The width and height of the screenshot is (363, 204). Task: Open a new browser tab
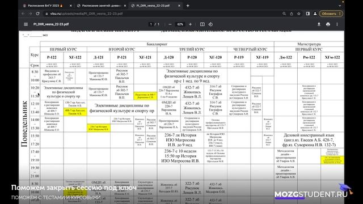coord(188,6)
